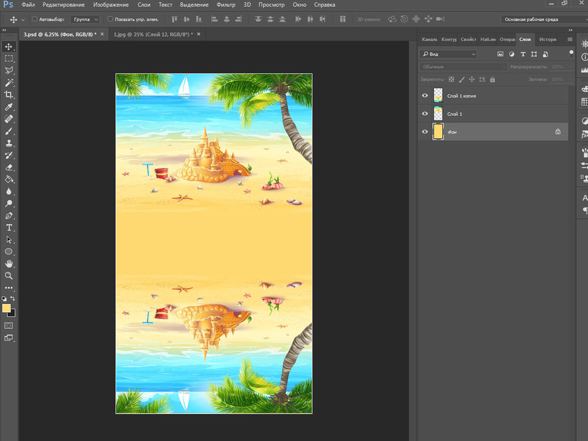Image resolution: width=588 pixels, height=441 pixels.
Task: Select the Crop tool
Action: click(x=9, y=95)
